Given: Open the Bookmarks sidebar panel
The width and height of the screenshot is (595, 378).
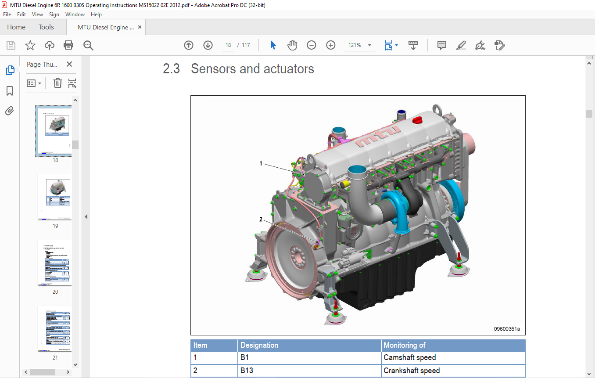Looking at the screenshot, I should (10, 91).
